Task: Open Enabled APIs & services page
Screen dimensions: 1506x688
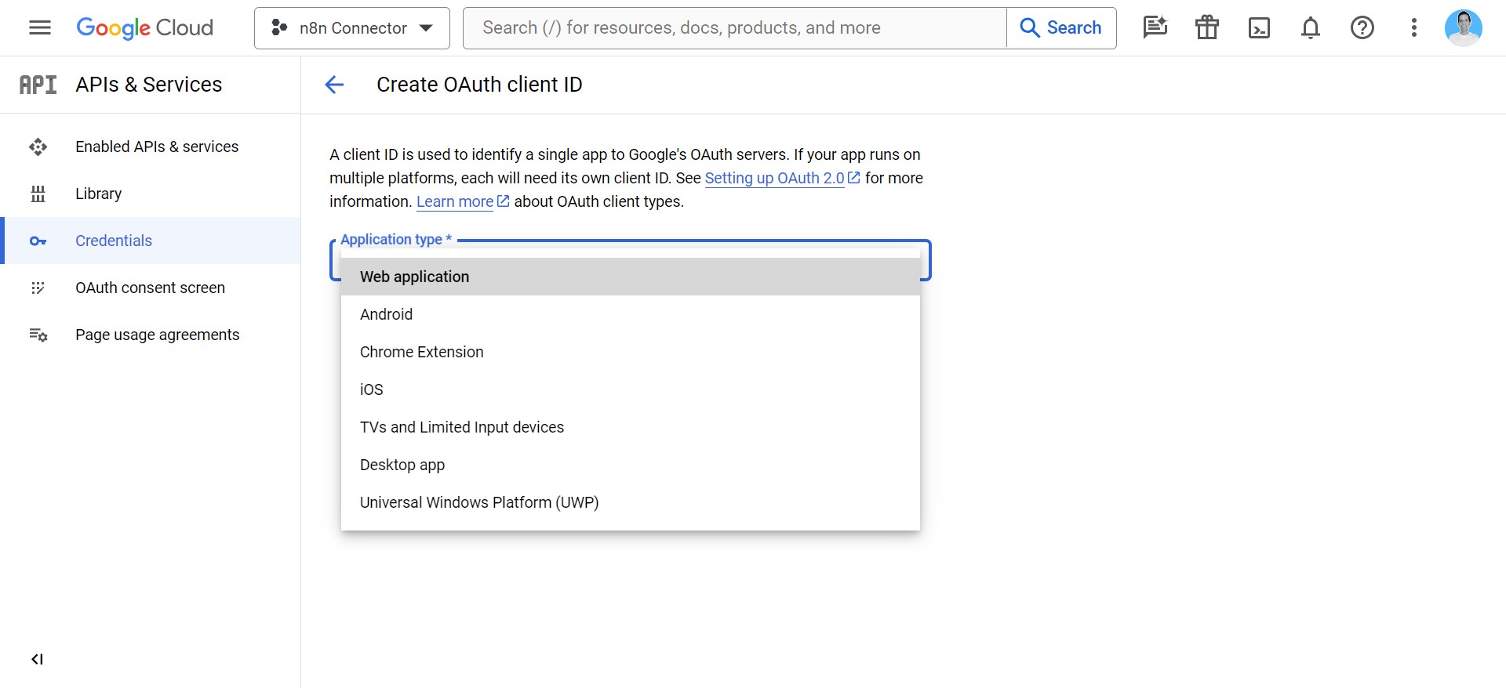Action: 151,147
